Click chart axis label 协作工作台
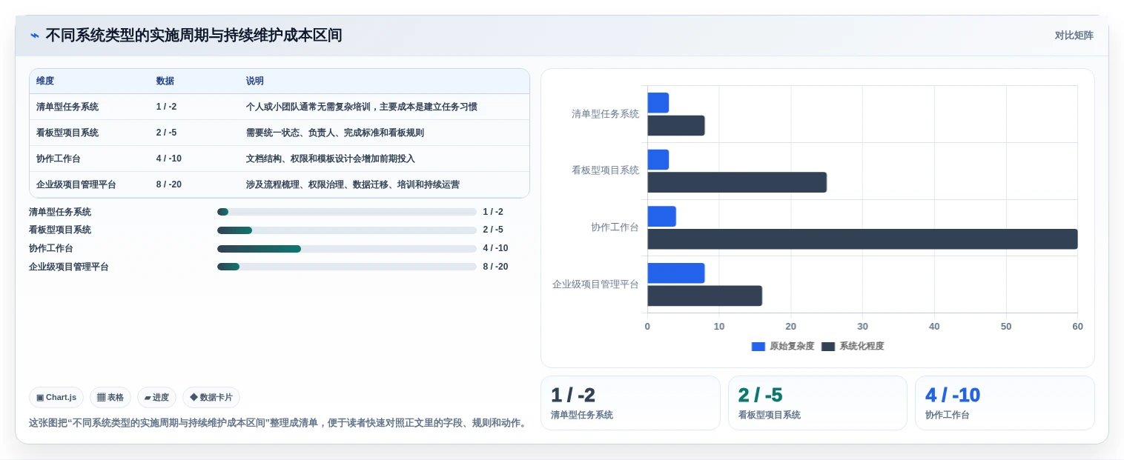 tap(615, 227)
